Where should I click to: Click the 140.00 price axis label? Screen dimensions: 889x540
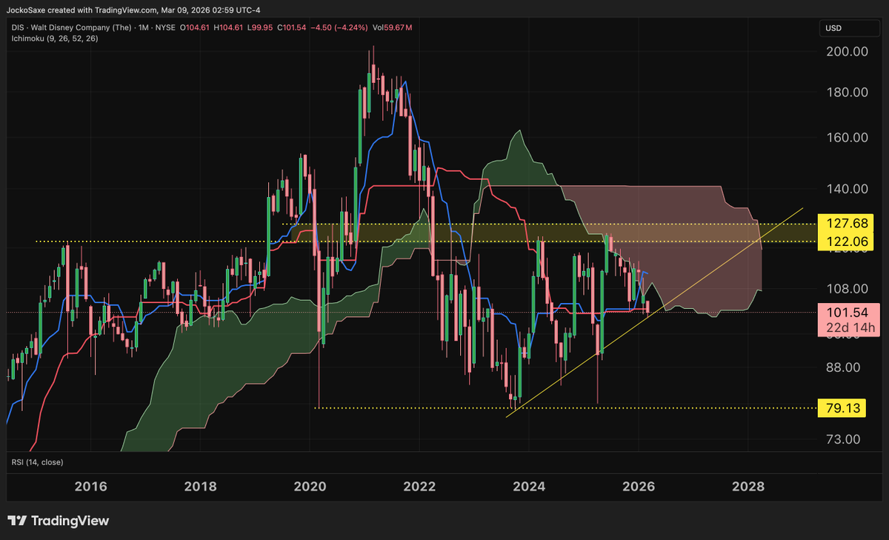pos(846,189)
